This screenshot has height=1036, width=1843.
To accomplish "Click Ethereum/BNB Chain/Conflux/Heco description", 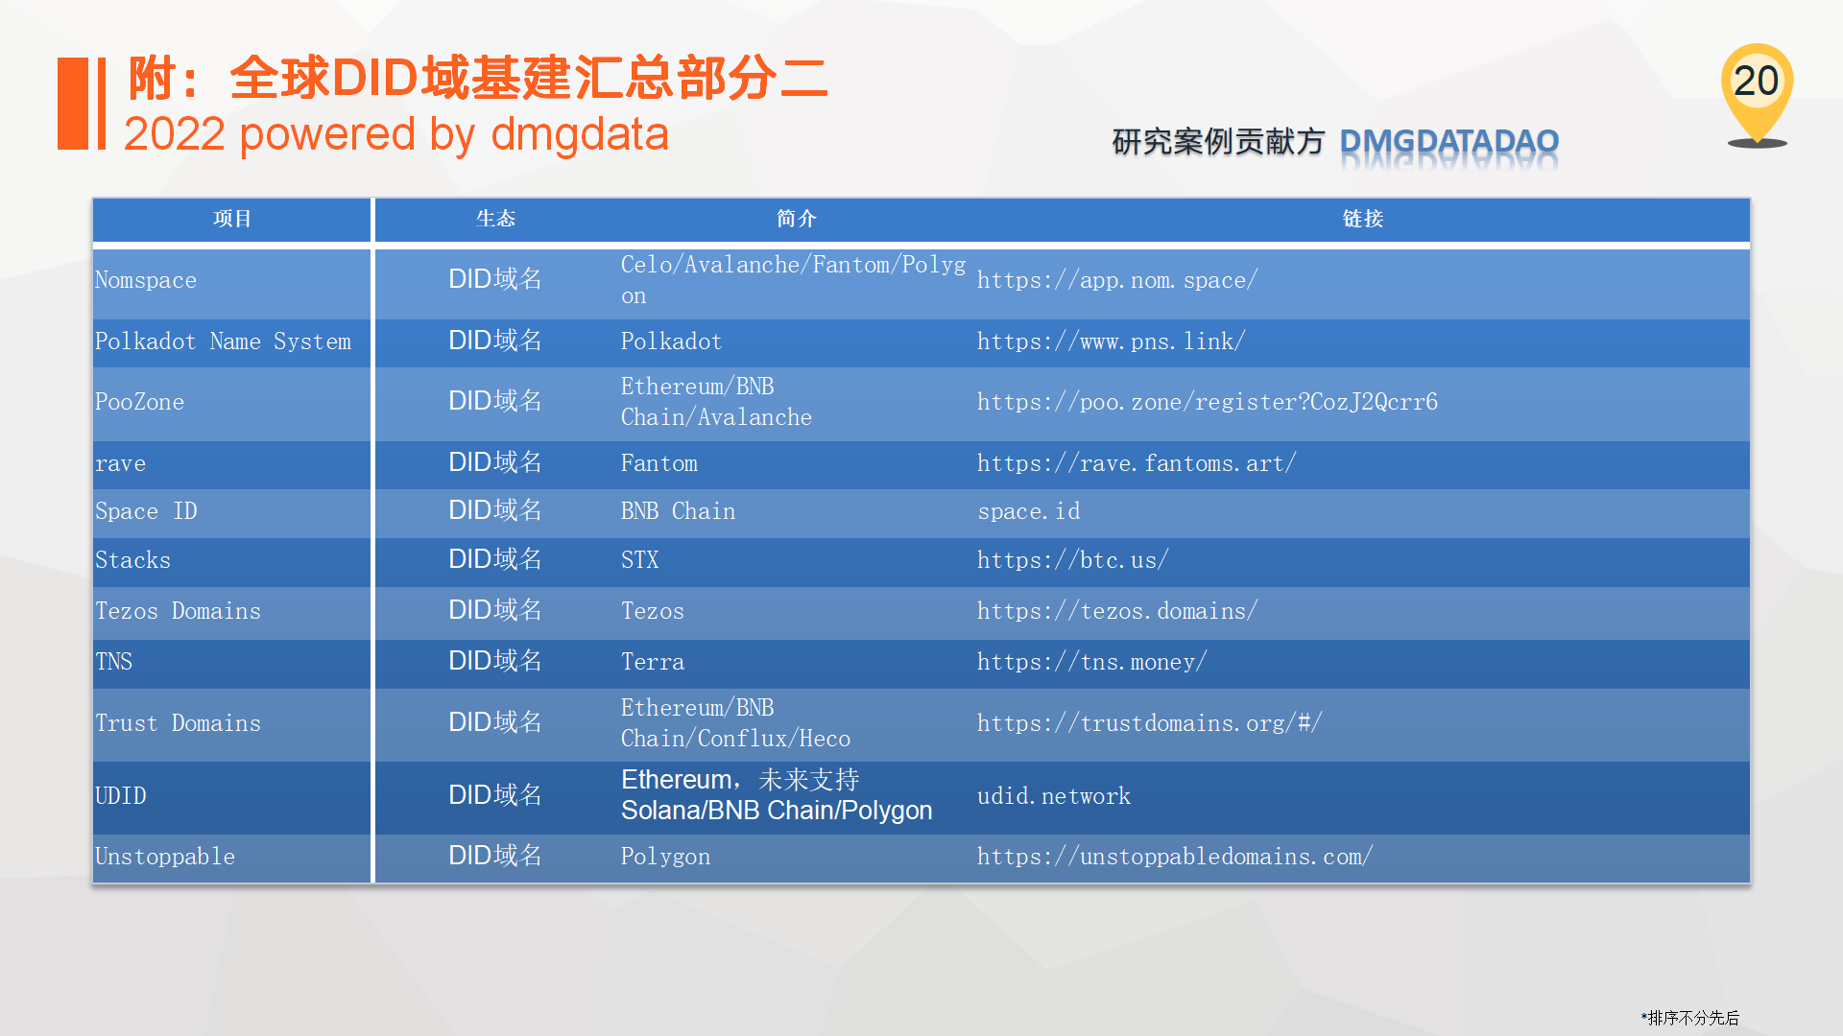I will (735, 723).
